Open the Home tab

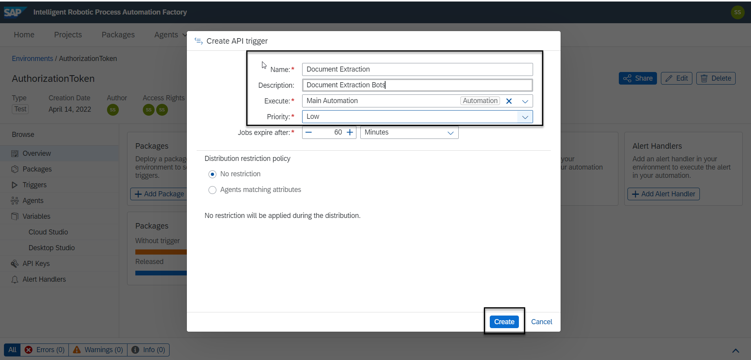24,35
